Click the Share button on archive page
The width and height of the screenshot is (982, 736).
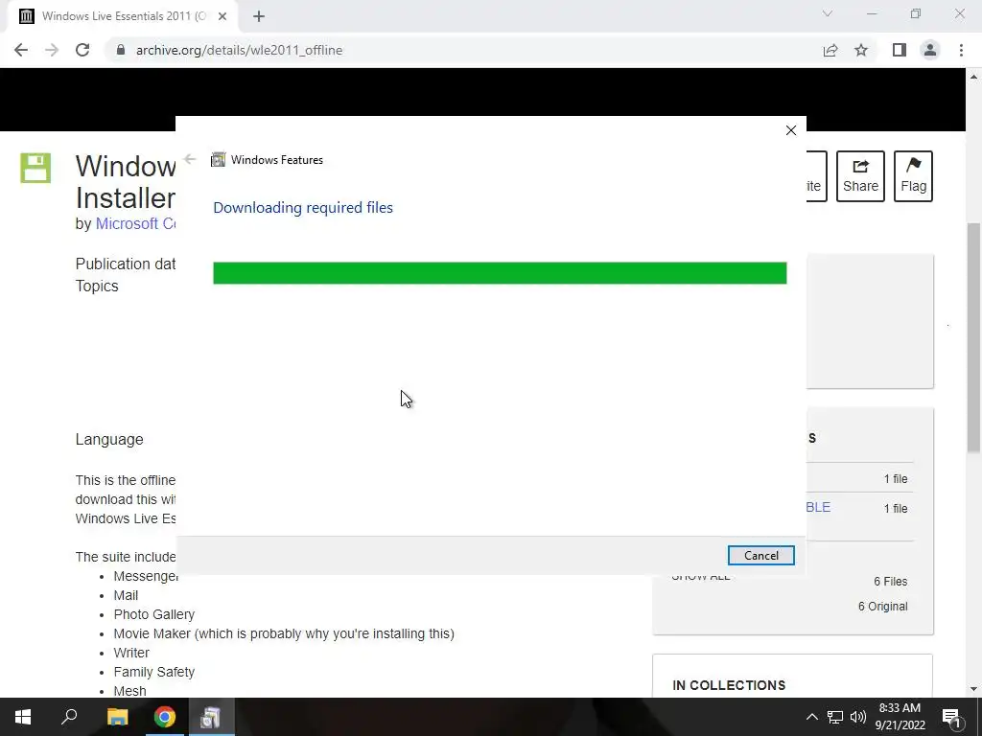click(x=860, y=176)
